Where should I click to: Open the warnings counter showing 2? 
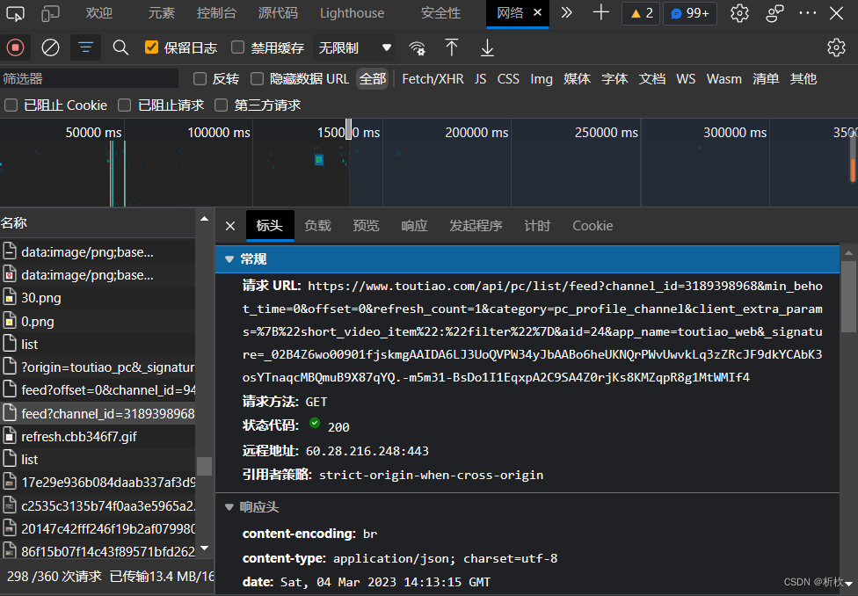(641, 13)
